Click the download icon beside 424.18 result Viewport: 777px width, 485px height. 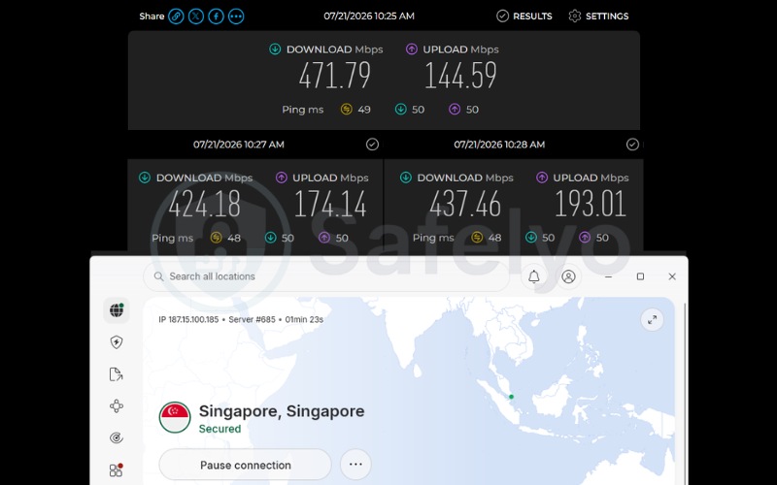pyautogui.click(x=145, y=178)
